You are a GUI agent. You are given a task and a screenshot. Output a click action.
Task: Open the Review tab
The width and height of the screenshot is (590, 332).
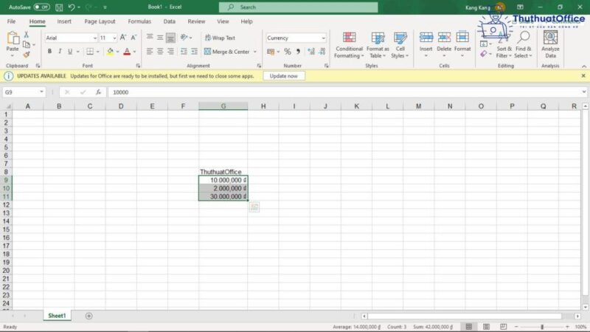click(x=196, y=21)
